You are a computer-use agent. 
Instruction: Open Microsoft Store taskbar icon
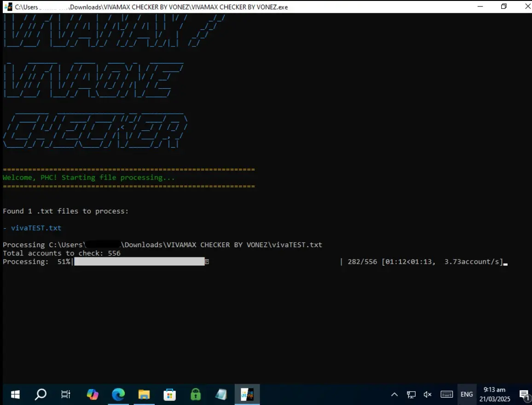click(x=170, y=394)
